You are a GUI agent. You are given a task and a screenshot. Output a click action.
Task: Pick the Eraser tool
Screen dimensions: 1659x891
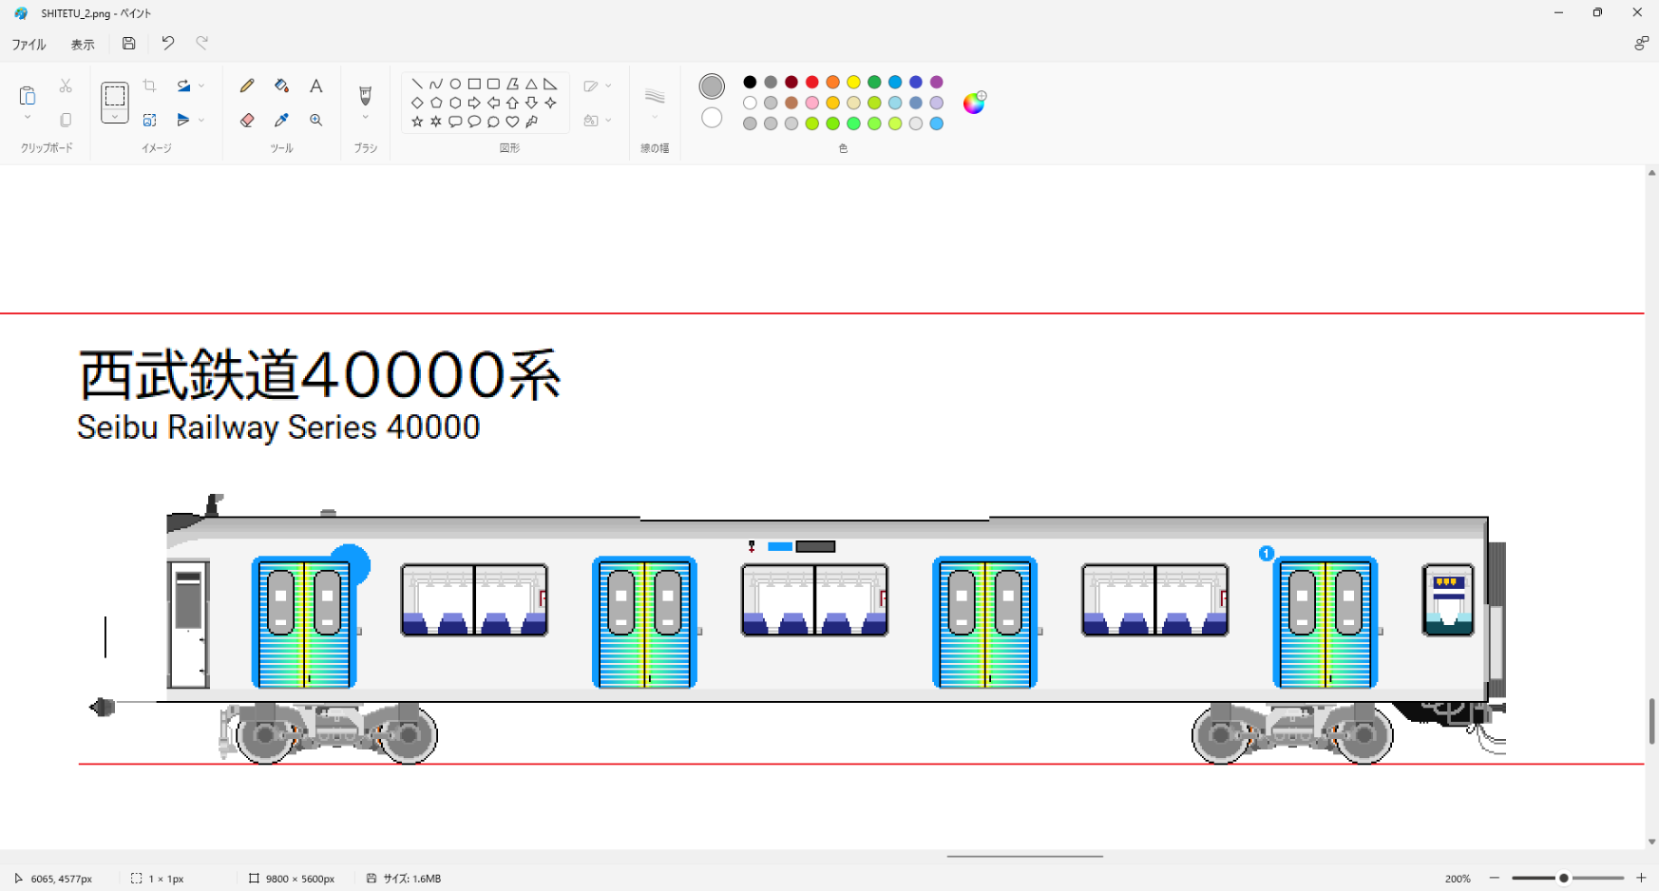pos(247,121)
